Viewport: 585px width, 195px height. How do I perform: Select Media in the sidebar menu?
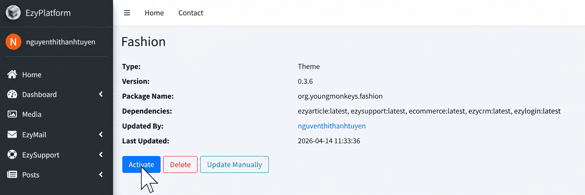click(32, 114)
